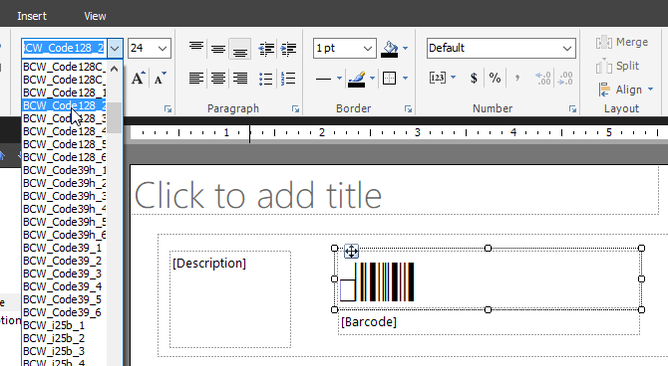Apply currency format with $ icon
This screenshot has height=366, width=668.
[474, 79]
